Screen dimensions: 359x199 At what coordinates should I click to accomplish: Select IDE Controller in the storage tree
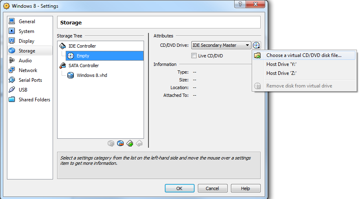click(x=82, y=46)
